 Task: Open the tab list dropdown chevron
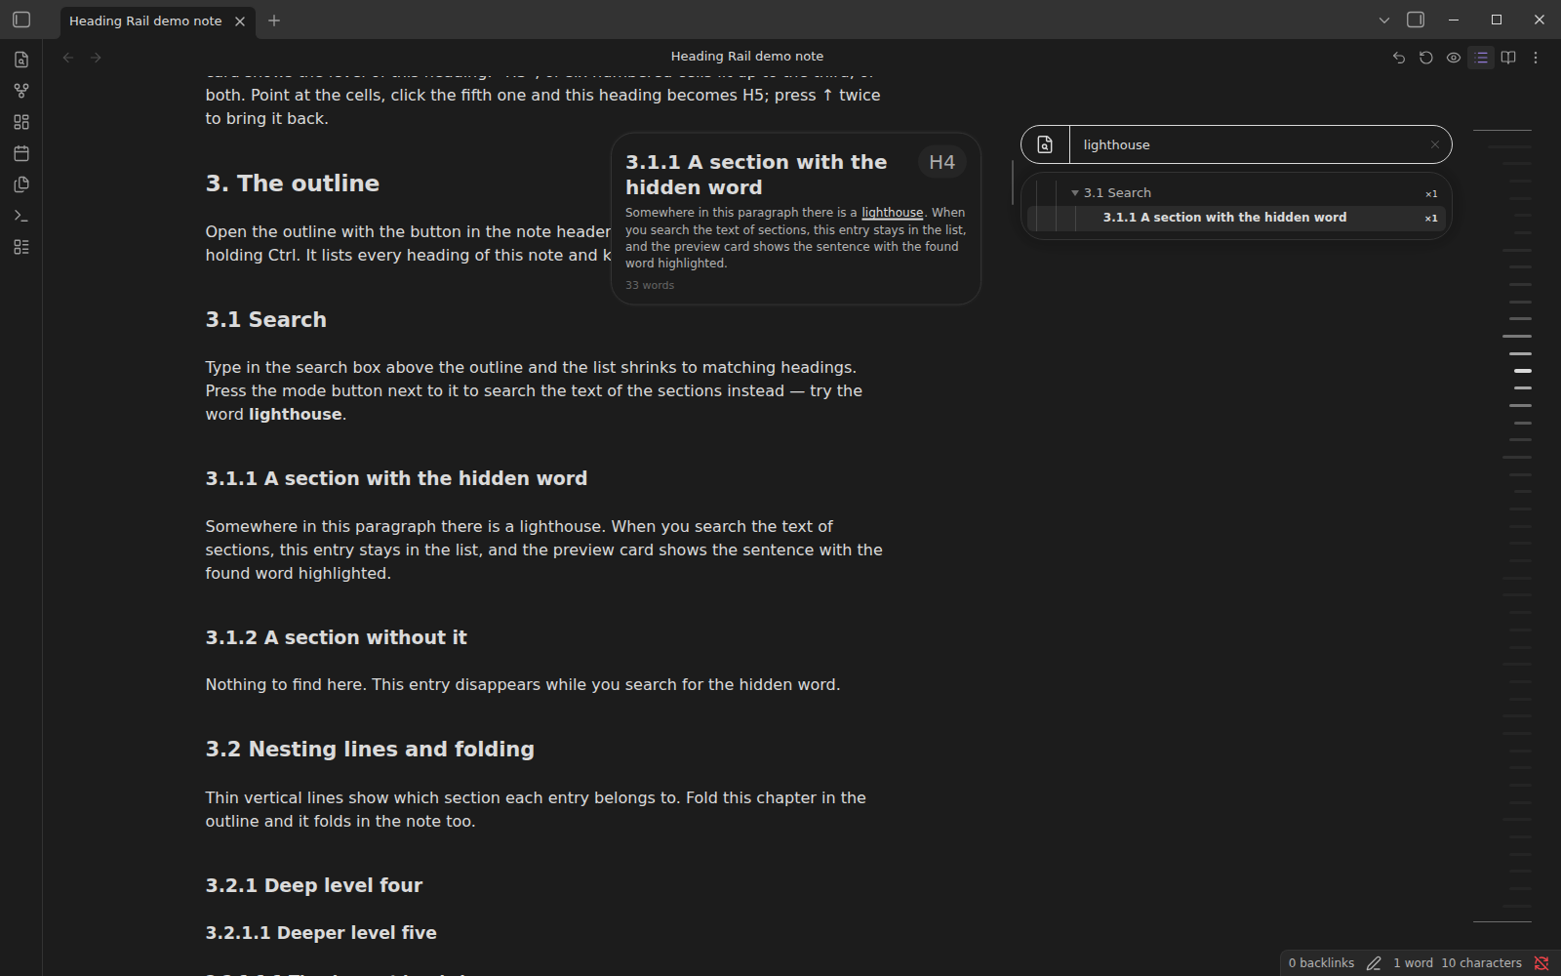click(x=1383, y=20)
